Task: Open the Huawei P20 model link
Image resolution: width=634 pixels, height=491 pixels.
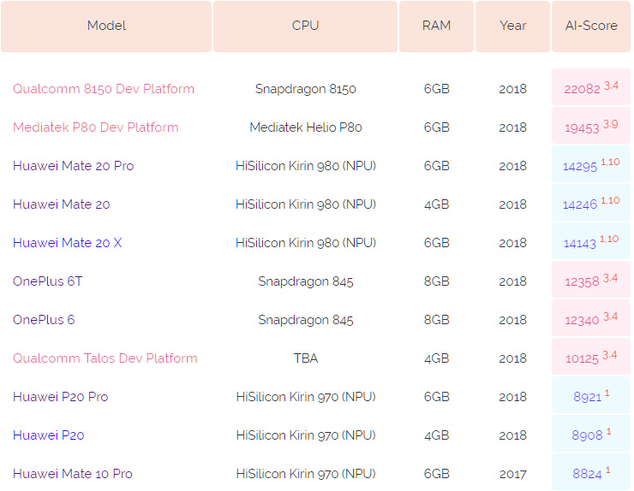Action: [49, 435]
